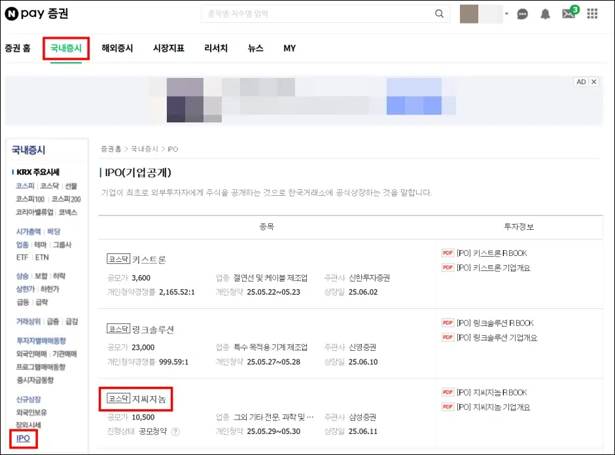Open 링크솔루션 stock name

(x=153, y=329)
